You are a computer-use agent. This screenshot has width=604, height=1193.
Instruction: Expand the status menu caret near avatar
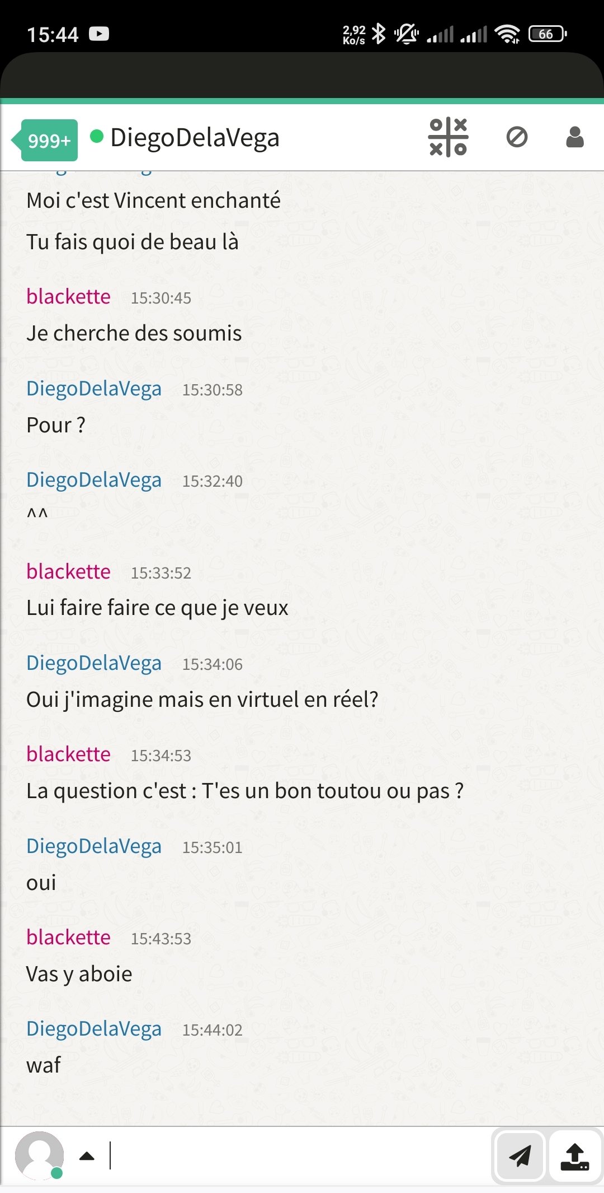(87, 1156)
